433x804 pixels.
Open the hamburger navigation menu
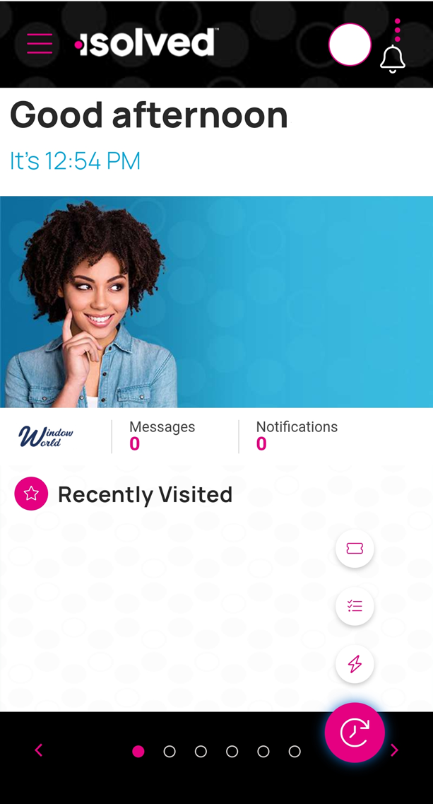point(40,44)
